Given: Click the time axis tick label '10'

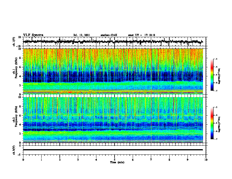Looking at the screenshot, I should click(x=206, y=160).
